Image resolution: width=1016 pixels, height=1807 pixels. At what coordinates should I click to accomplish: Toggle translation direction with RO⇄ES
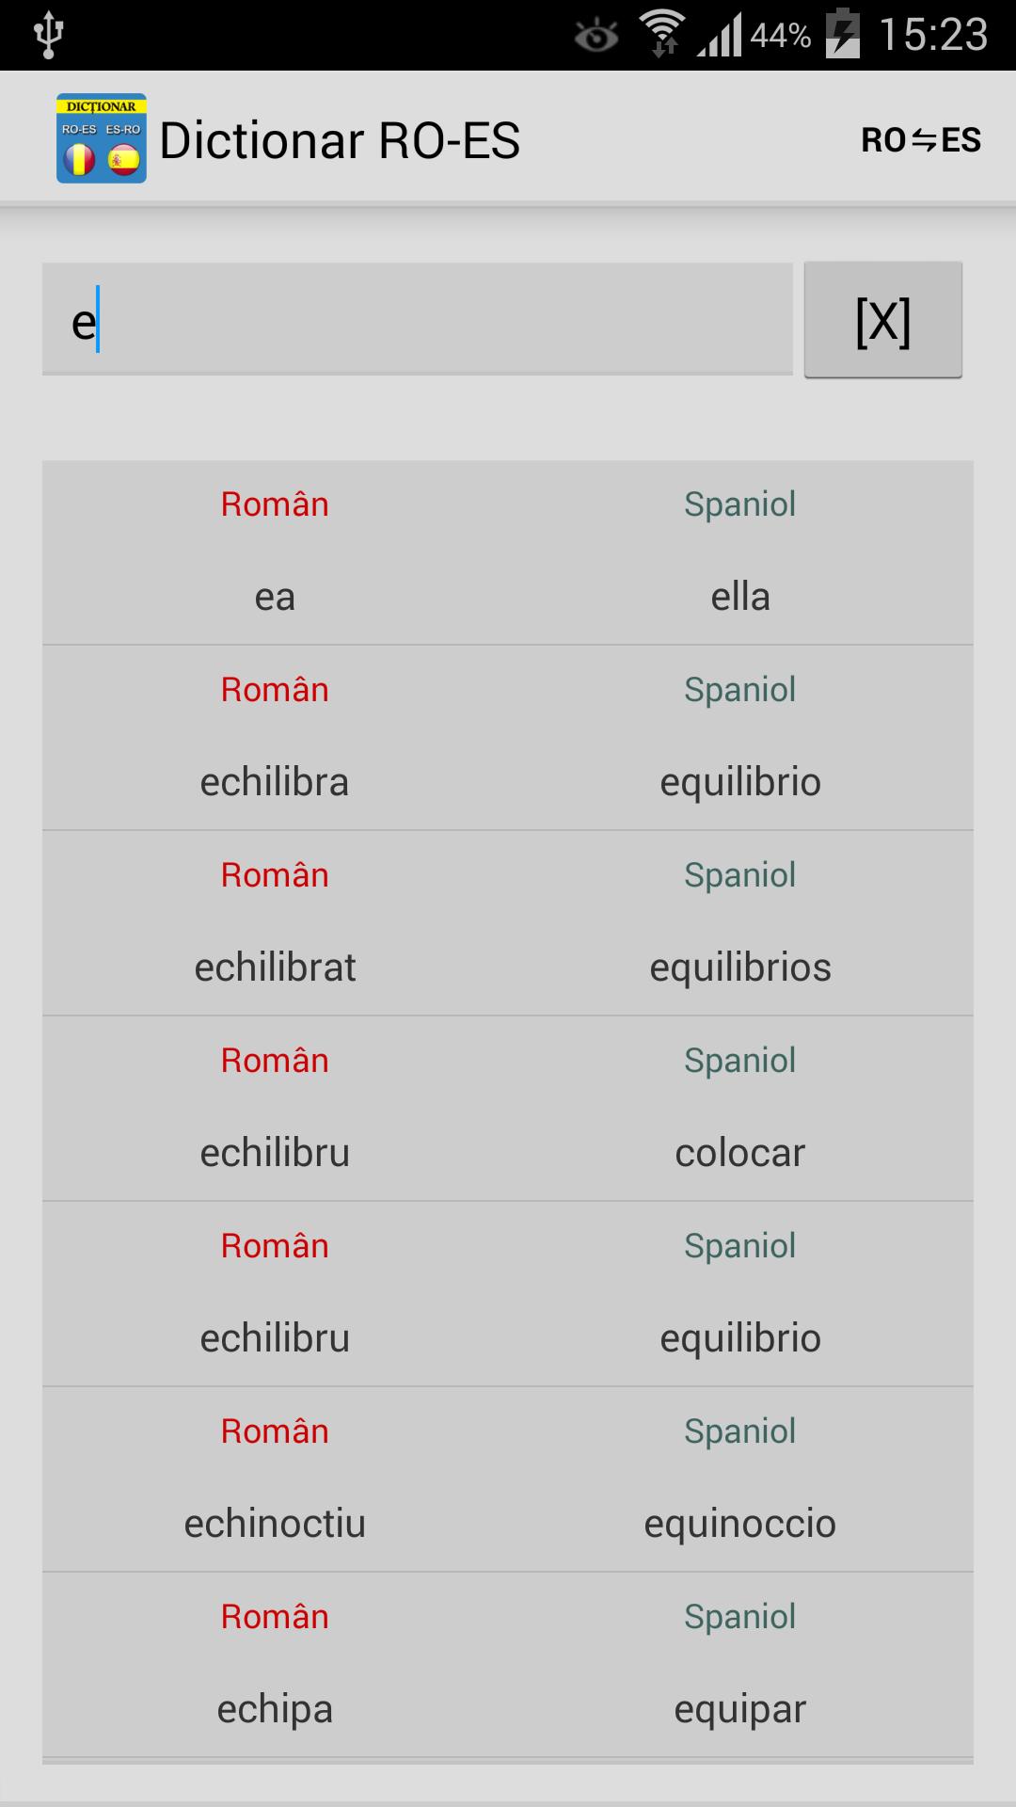pos(921,141)
